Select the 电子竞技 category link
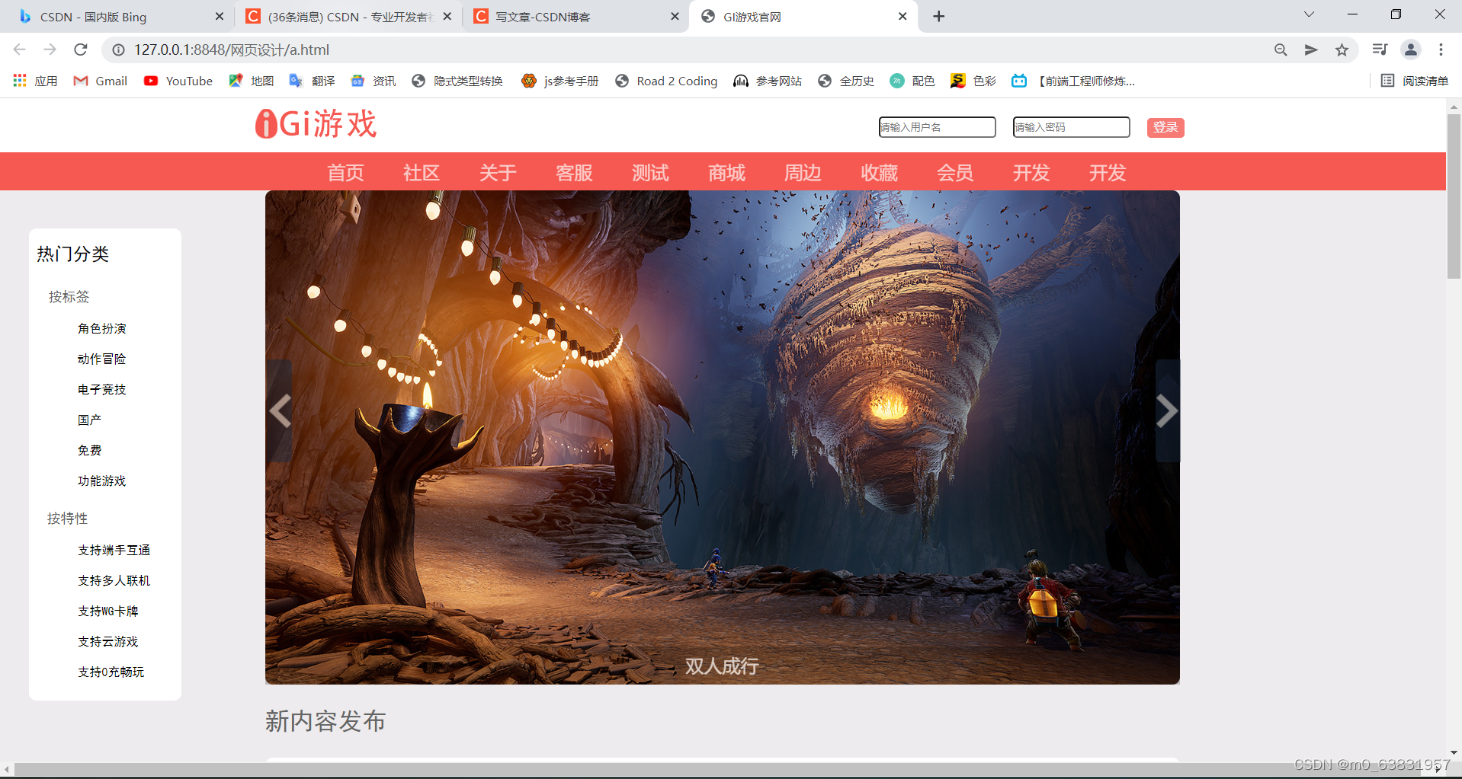The image size is (1462, 779). pos(102,389)
